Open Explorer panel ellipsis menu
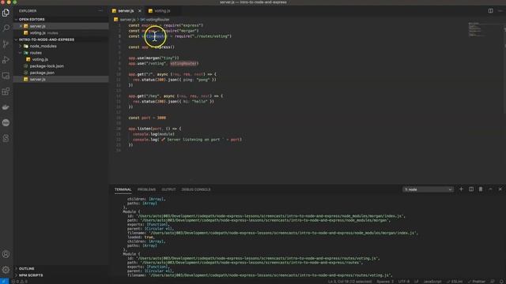 [100, 10]
